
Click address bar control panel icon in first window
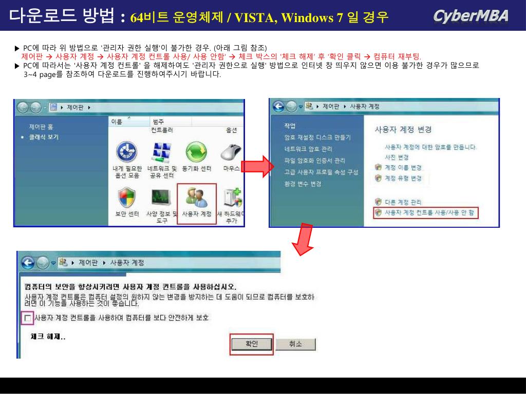click(x=53, y=107)
